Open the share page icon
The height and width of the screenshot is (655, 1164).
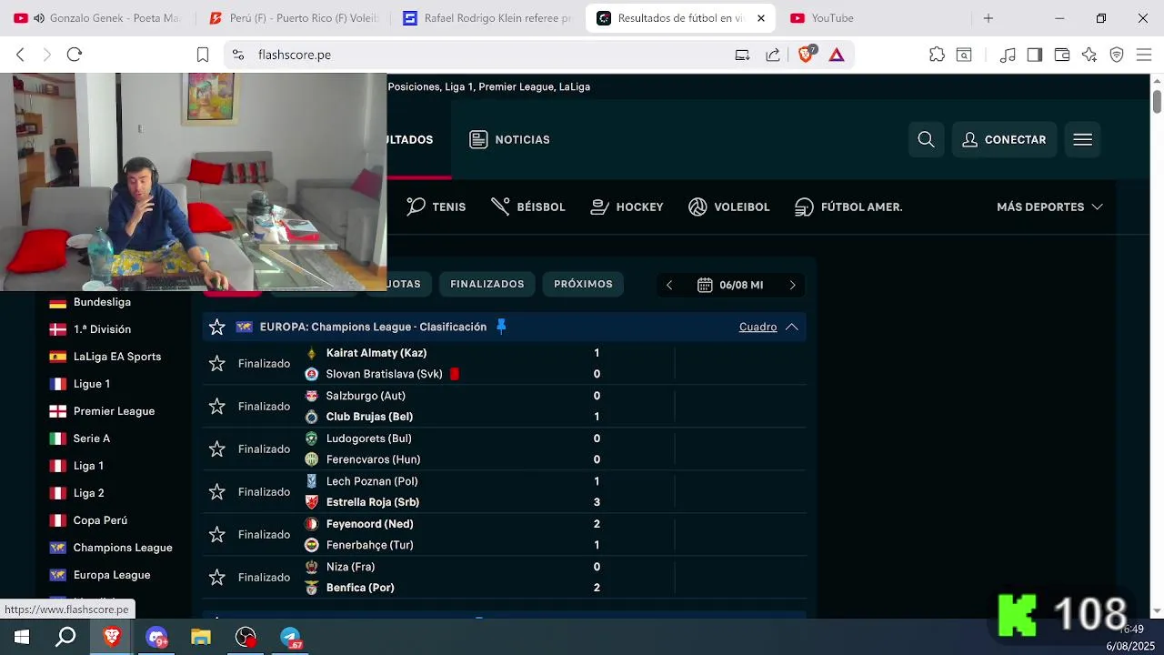(x=773, y=55)
